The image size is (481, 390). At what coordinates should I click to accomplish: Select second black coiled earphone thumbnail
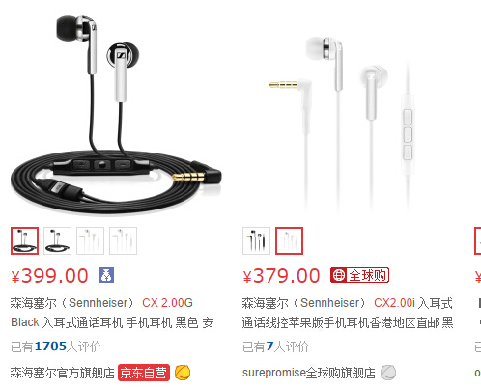click(57, 240)
